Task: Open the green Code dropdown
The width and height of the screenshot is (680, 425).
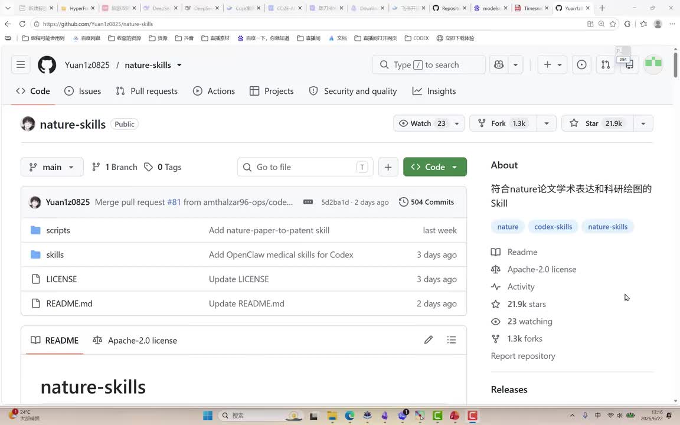Action: (x=435, y=167)
